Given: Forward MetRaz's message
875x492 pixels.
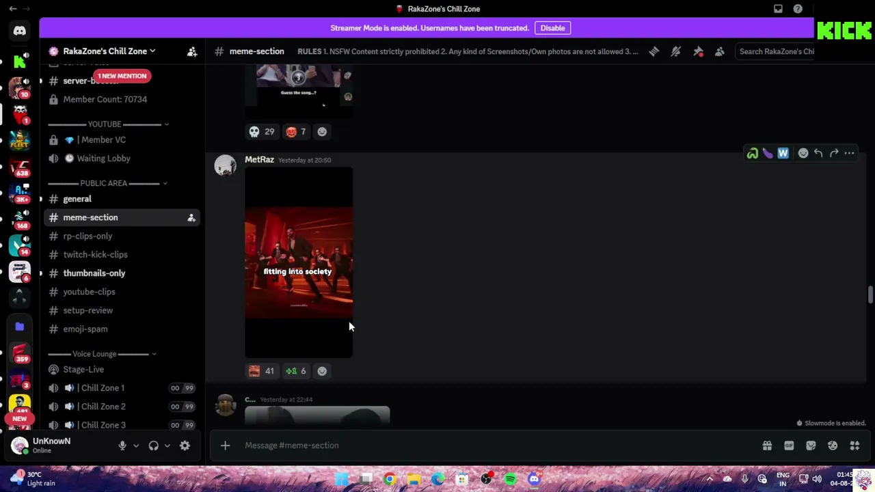Looking at the screenshot, I should click(834, 153).
